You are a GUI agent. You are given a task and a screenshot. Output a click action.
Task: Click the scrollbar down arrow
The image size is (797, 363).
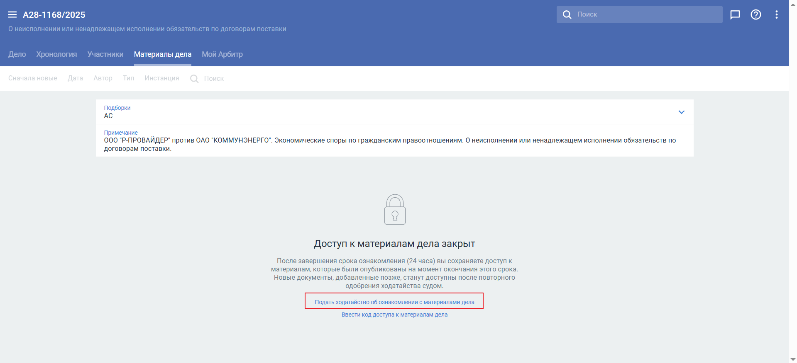793,359
